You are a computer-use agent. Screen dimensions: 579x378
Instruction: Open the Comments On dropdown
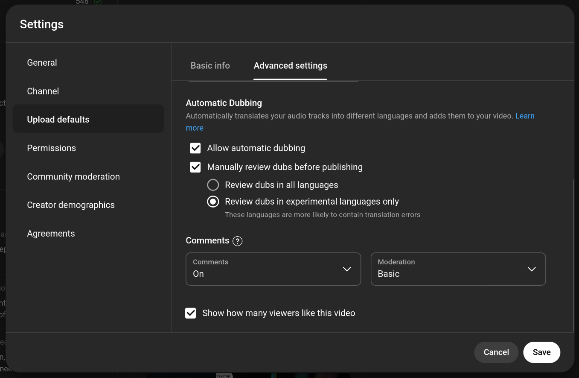coord(273,269)
